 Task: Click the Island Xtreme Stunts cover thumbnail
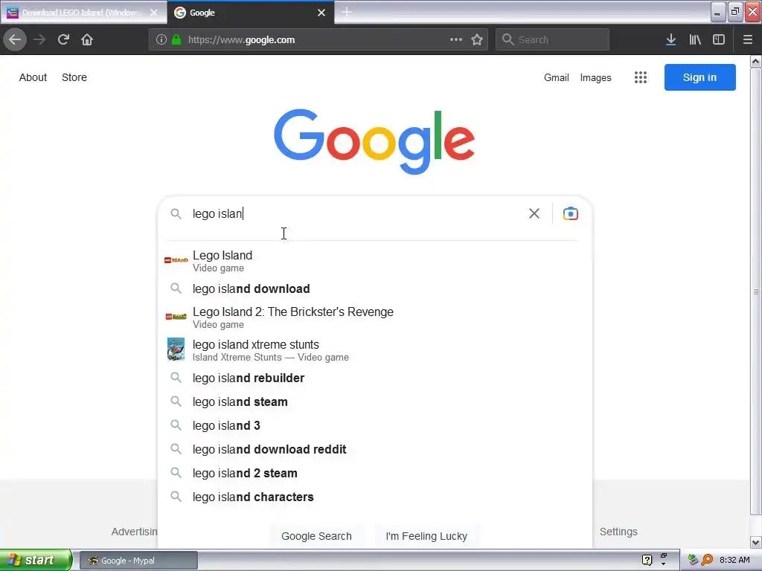point(176,349)
